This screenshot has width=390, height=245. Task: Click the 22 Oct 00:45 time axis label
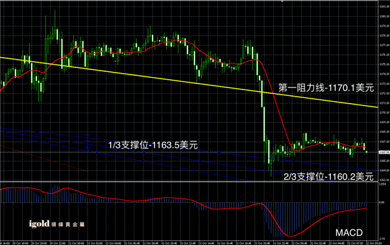[x=299, y=243]
